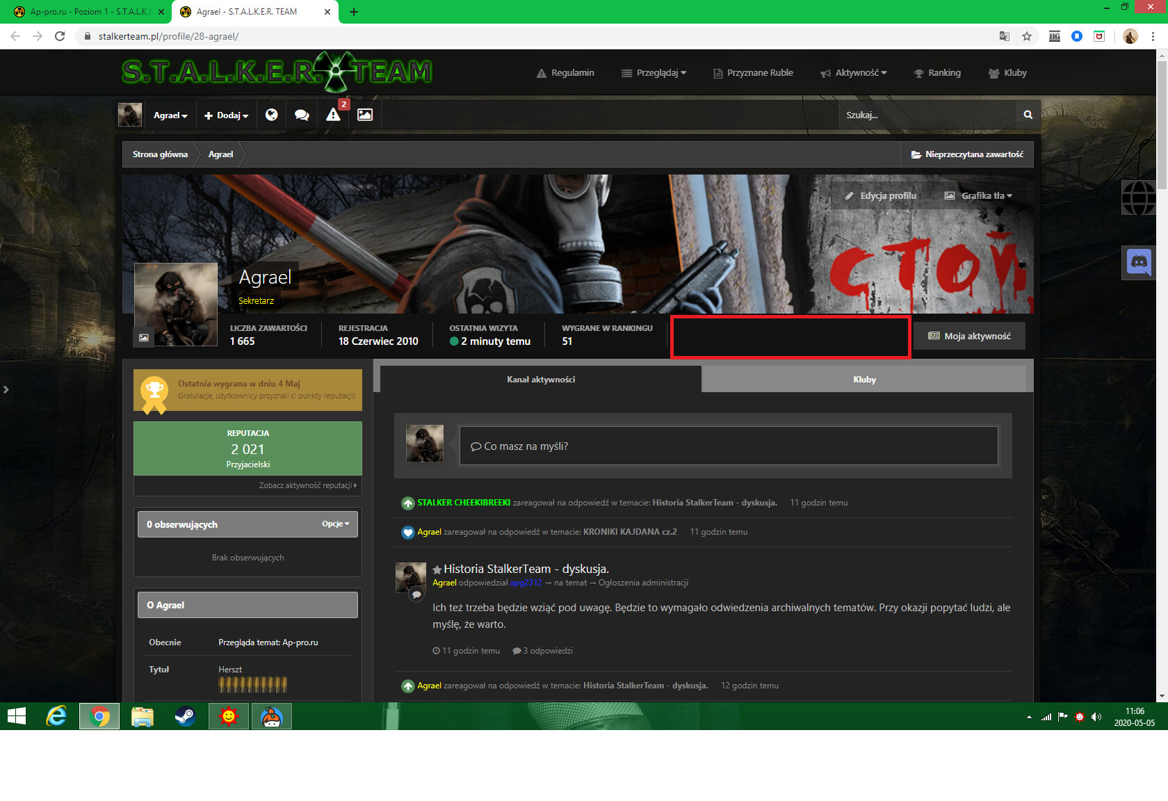Open Opcje dropdown in followers box

point(336,524)
